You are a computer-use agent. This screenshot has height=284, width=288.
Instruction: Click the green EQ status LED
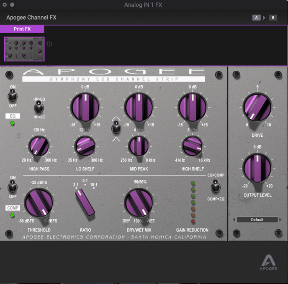pos(12,123)
